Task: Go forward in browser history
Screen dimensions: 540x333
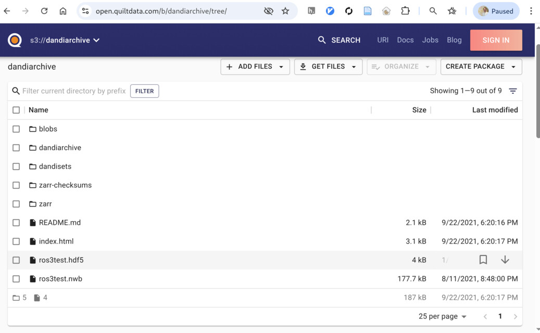Action: click(x=26, y=11)
